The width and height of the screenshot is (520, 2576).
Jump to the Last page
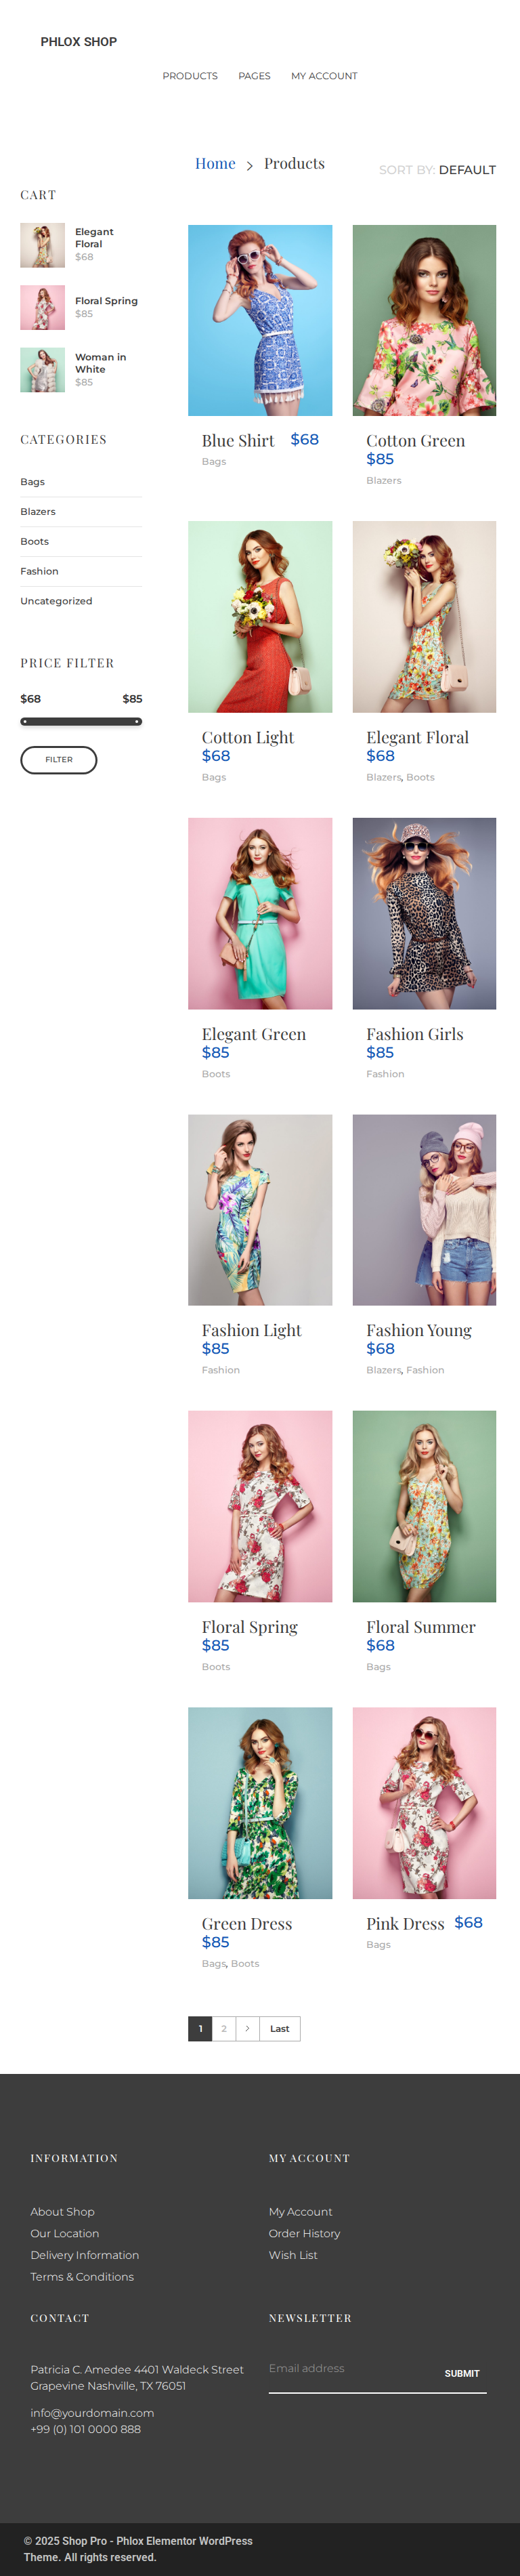tap(280, 2028)
